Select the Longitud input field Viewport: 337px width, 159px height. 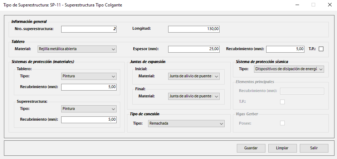(194, 29)
